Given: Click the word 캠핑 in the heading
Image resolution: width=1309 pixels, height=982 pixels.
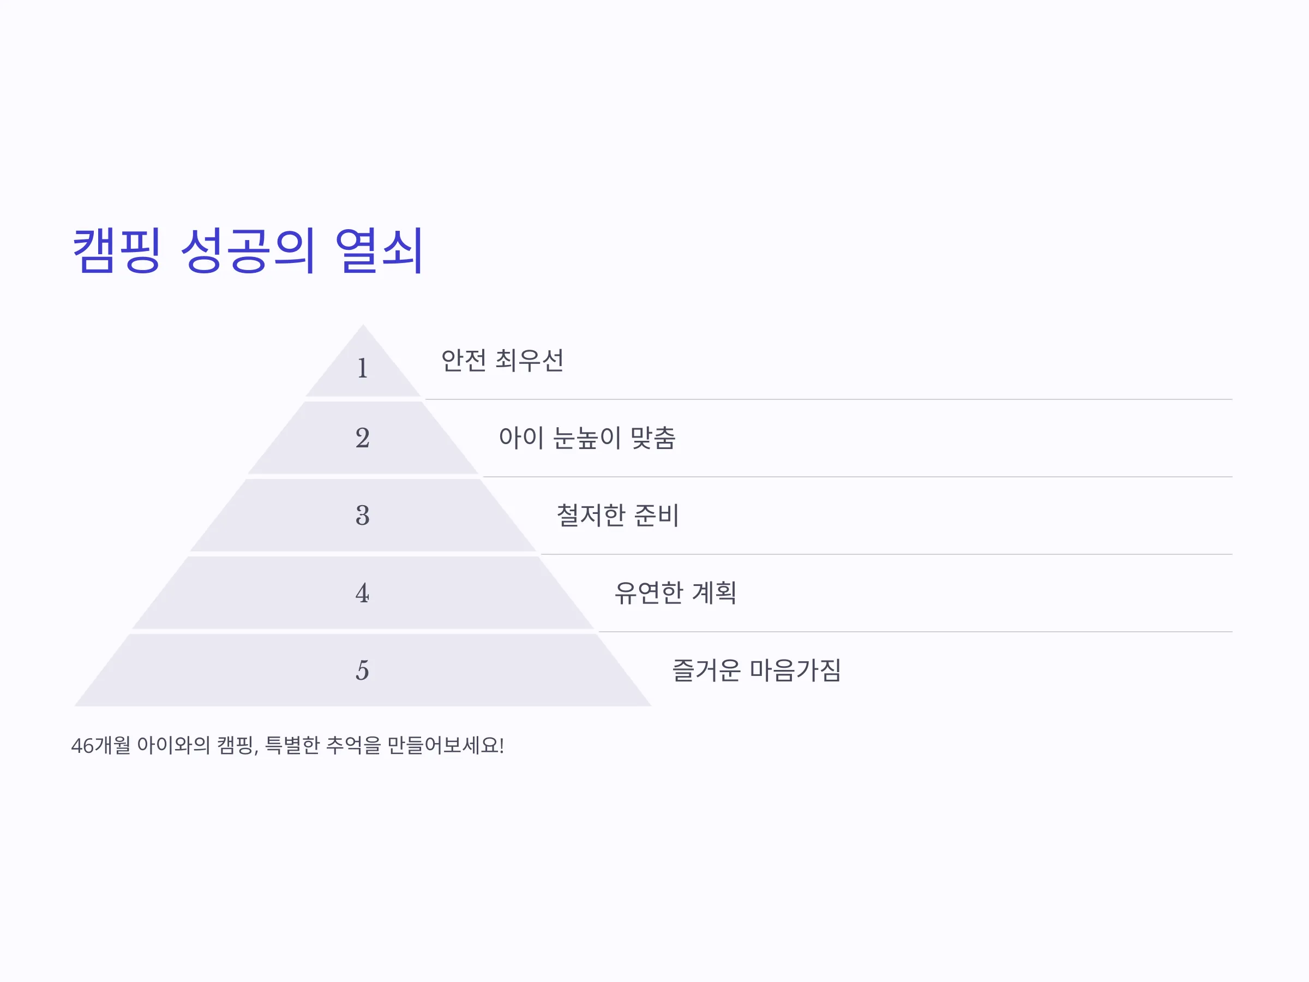Looking at the screenshot, I should [117, 250].
